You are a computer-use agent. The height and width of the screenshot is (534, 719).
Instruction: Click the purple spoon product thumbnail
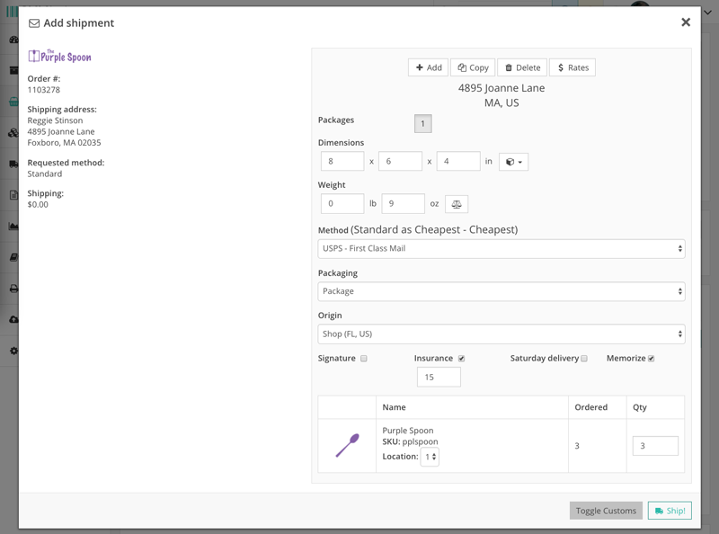pos(347,445)
